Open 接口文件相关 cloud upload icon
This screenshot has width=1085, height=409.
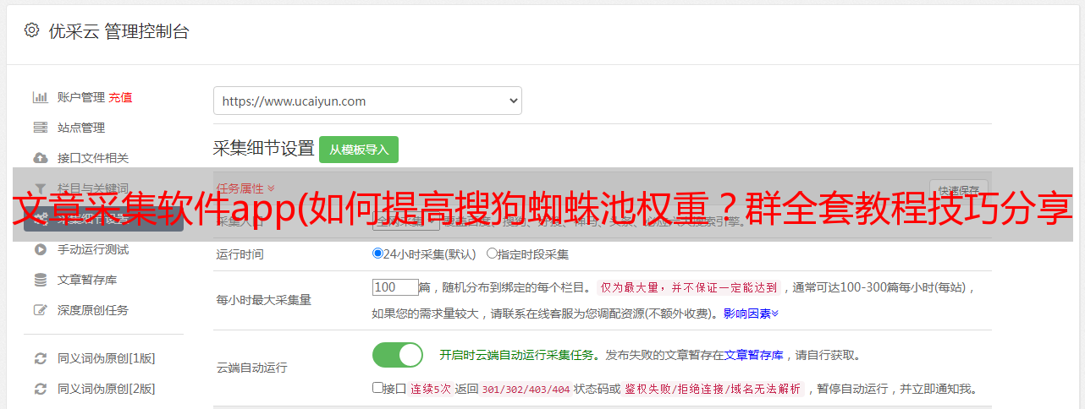pos(40,158)
